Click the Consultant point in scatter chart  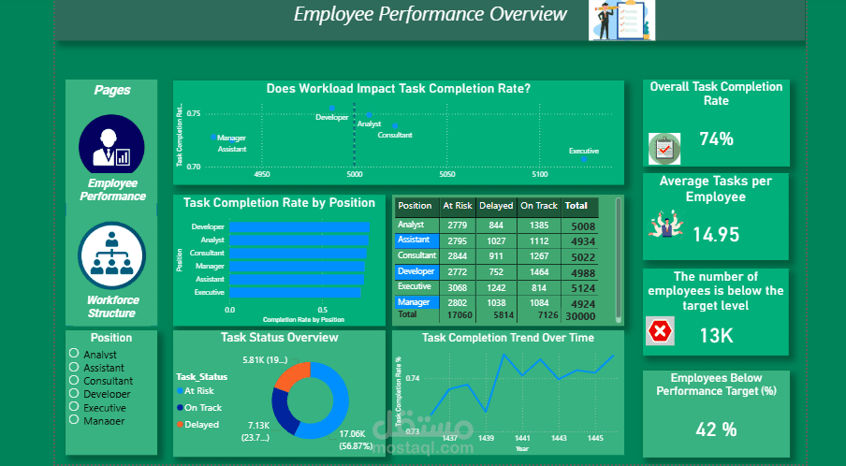395,126
